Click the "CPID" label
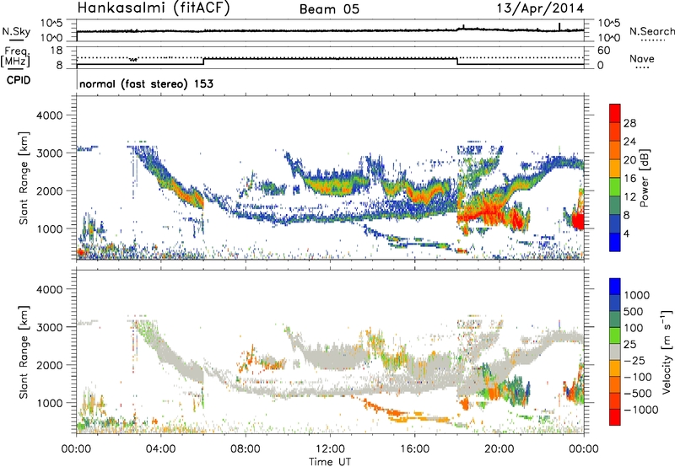The height and width of the screenshot is (467, 675). (19, 80)
